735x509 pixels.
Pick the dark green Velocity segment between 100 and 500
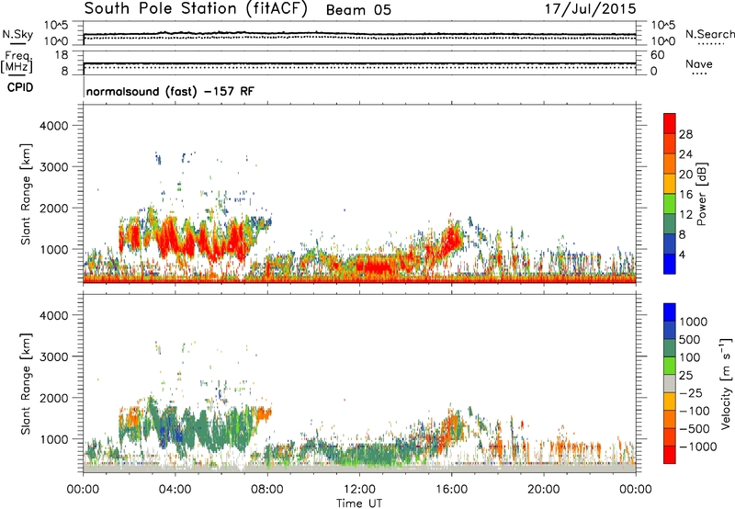pos(670,348)
